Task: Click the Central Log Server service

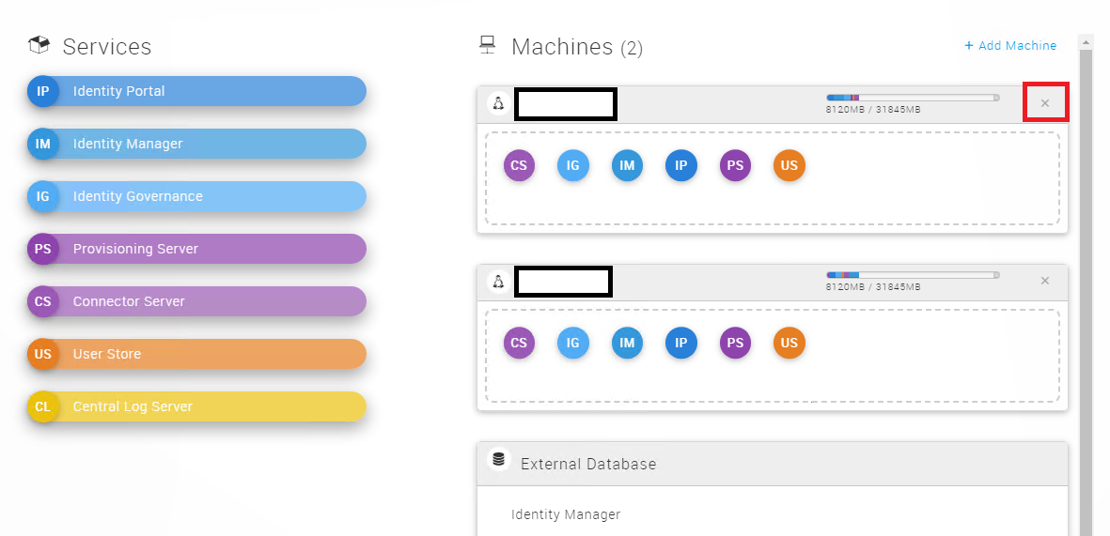Action: coord(197,406)
